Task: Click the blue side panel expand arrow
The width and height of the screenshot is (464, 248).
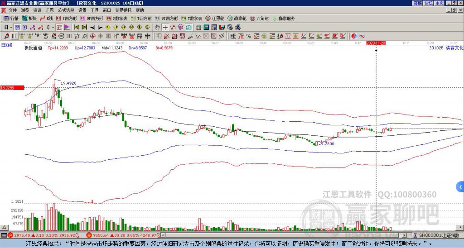Action: pos(460,187)
